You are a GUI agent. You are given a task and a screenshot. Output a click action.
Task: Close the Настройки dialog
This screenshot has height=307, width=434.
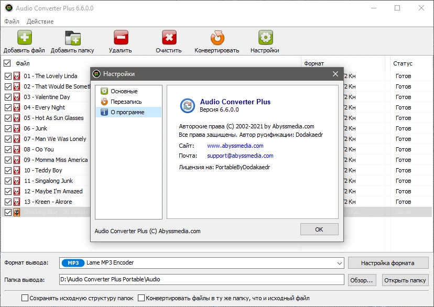[335, 74]
